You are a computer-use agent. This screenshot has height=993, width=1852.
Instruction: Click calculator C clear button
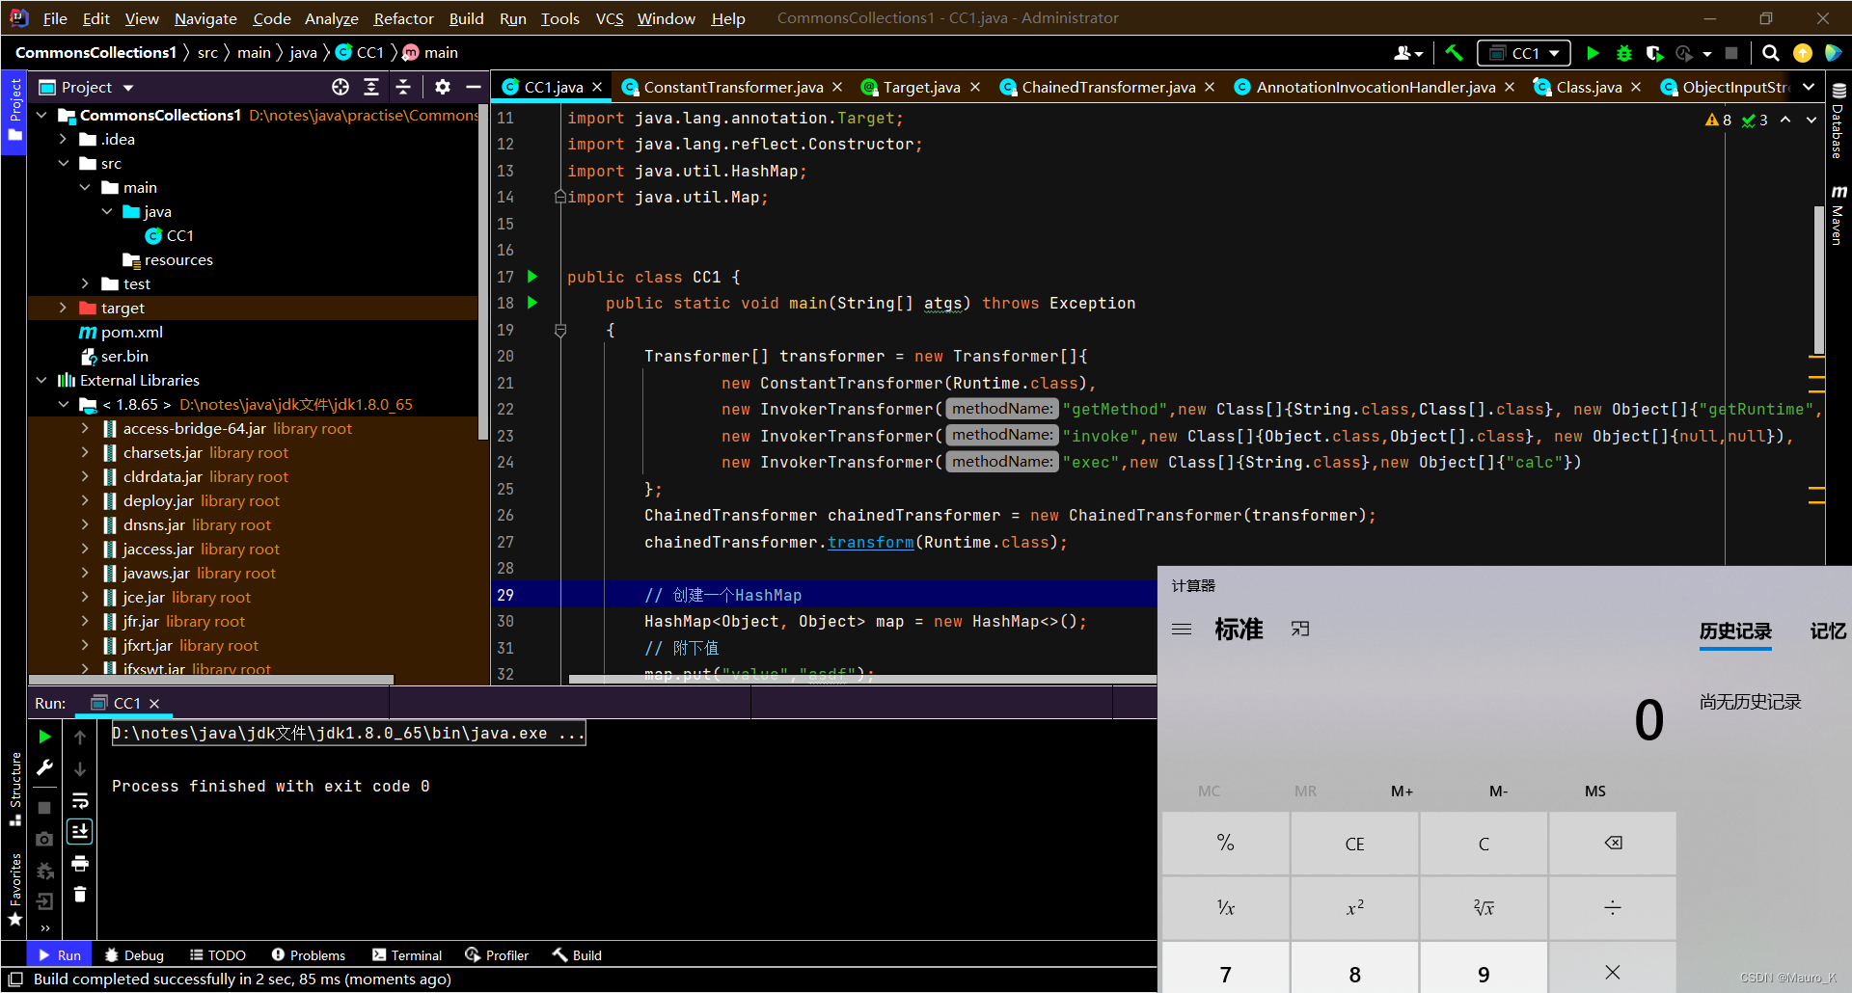pyautogui.click(x=1484, y=844)
